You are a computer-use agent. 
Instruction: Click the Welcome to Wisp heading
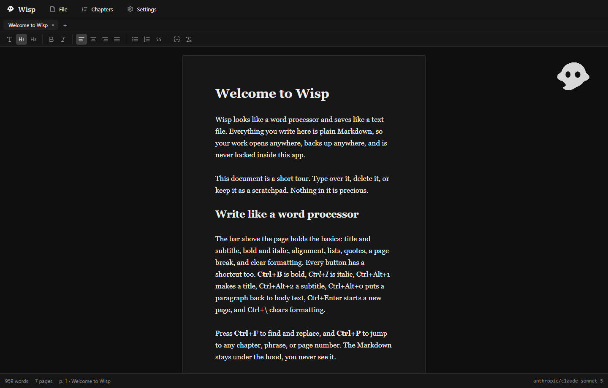[x=272, y=93]
